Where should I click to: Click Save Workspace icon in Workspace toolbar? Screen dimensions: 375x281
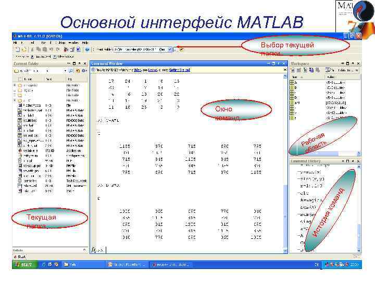click(x=311, y=70)
